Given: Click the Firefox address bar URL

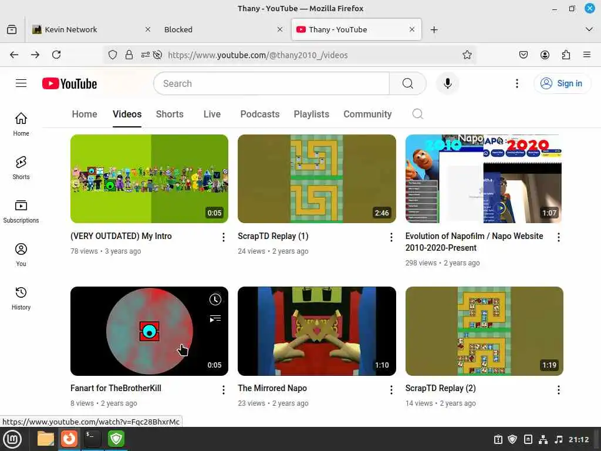Looking at the screenshot, I should 258,55.
